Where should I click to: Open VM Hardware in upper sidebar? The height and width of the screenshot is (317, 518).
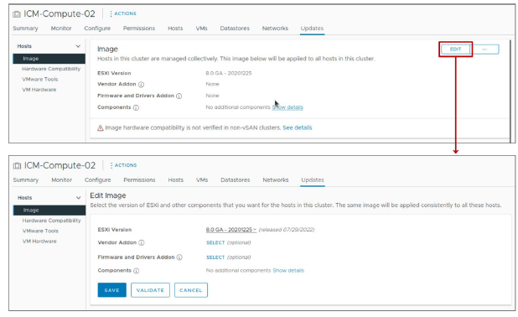(39, 90)
